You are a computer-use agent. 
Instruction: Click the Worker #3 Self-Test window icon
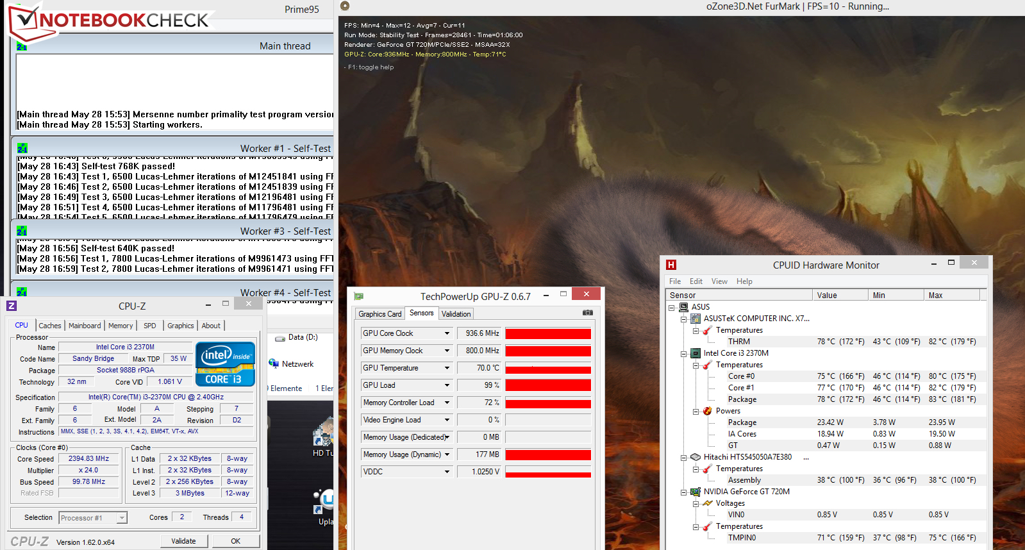click(x=22, y=231)
